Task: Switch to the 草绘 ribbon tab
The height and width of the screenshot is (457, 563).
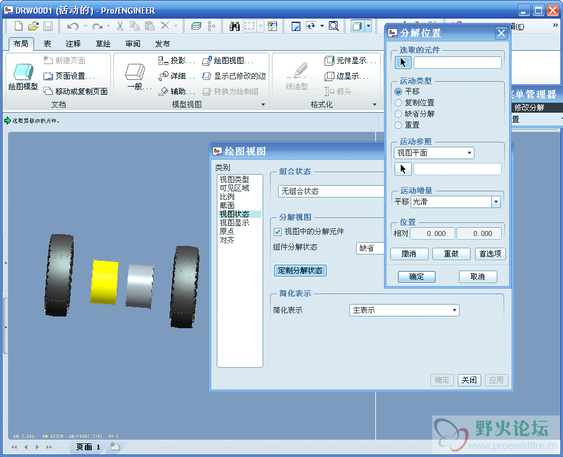Action: pyautogui.click(x=103, y=44)
